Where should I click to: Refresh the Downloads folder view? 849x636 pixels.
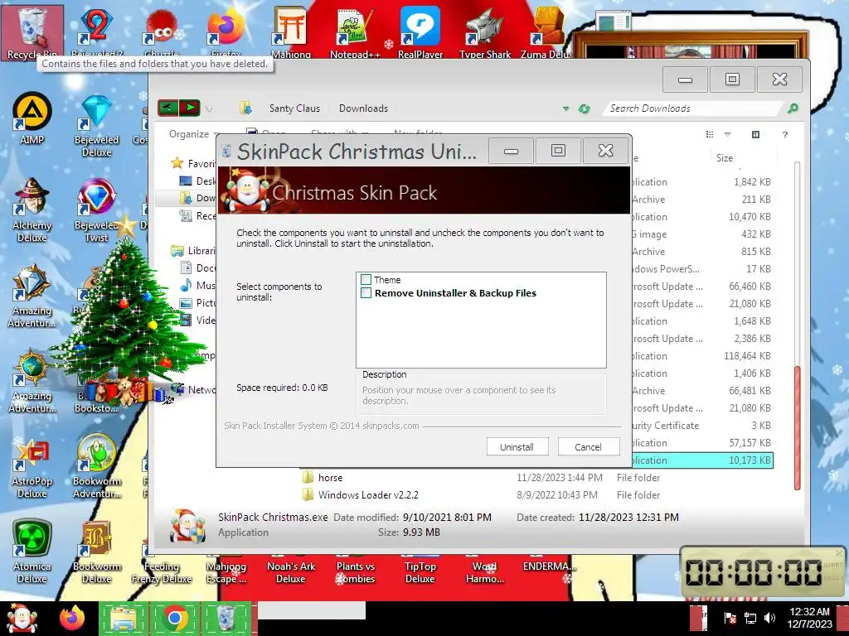pyautogui.click(x=584, y=108)
